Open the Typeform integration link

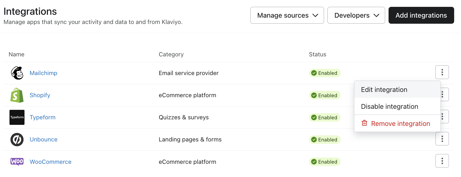[42, 117]
